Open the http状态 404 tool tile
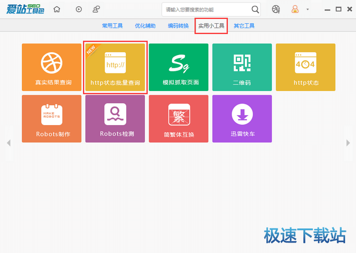Screen dimensions: 356x253 pyautogui.click(x=305, y=67)
